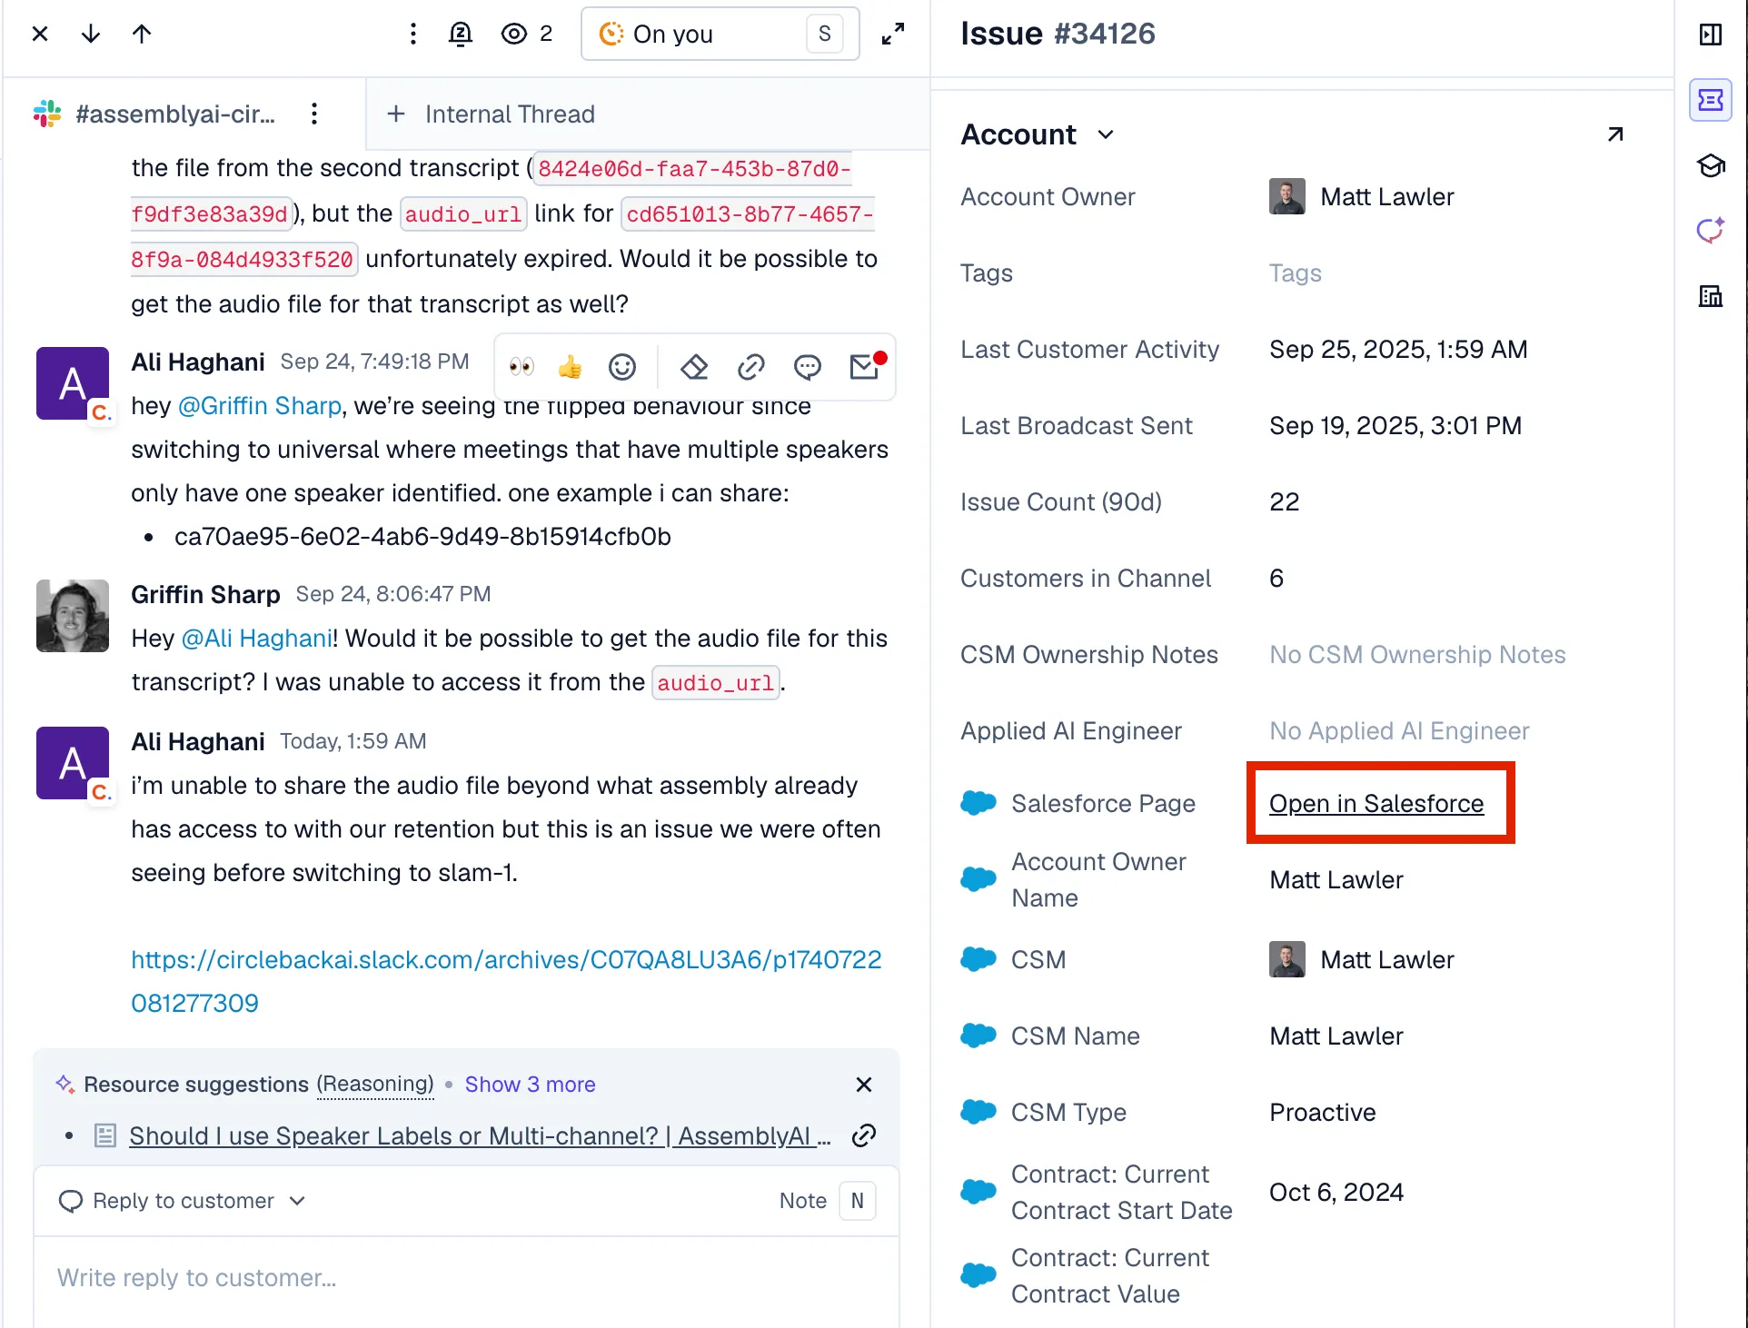This screenshot has width=1748, height=1328.
Task: Open the knowledge graduation cap sidebar icon
Action: 1711,166
